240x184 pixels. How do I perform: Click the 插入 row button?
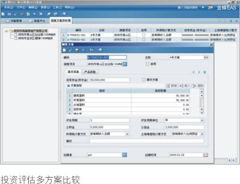[184, 86]
